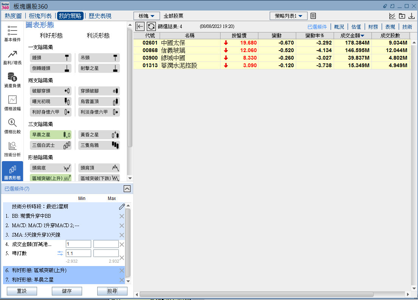Open the 策略列表1 dropdown
The height and width of the screenshot is (300, 418).
pos(288,16)
